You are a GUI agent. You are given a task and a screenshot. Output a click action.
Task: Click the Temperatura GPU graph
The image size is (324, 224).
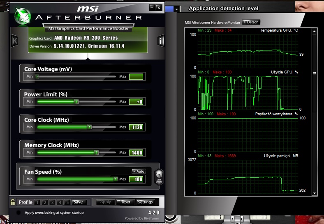click(248, 51)
